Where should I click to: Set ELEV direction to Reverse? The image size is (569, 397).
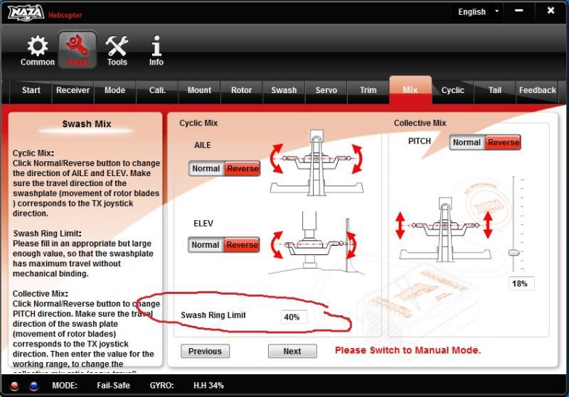pyautogui.click(x=242, y=245)
